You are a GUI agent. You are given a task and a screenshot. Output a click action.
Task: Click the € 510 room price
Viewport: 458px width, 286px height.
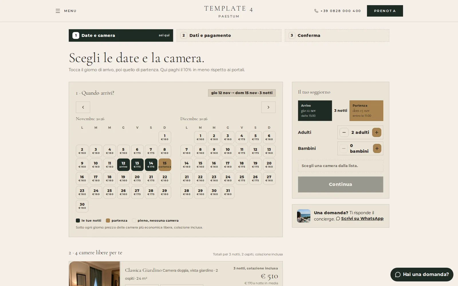pyautogui.click(x=269, y=276)
